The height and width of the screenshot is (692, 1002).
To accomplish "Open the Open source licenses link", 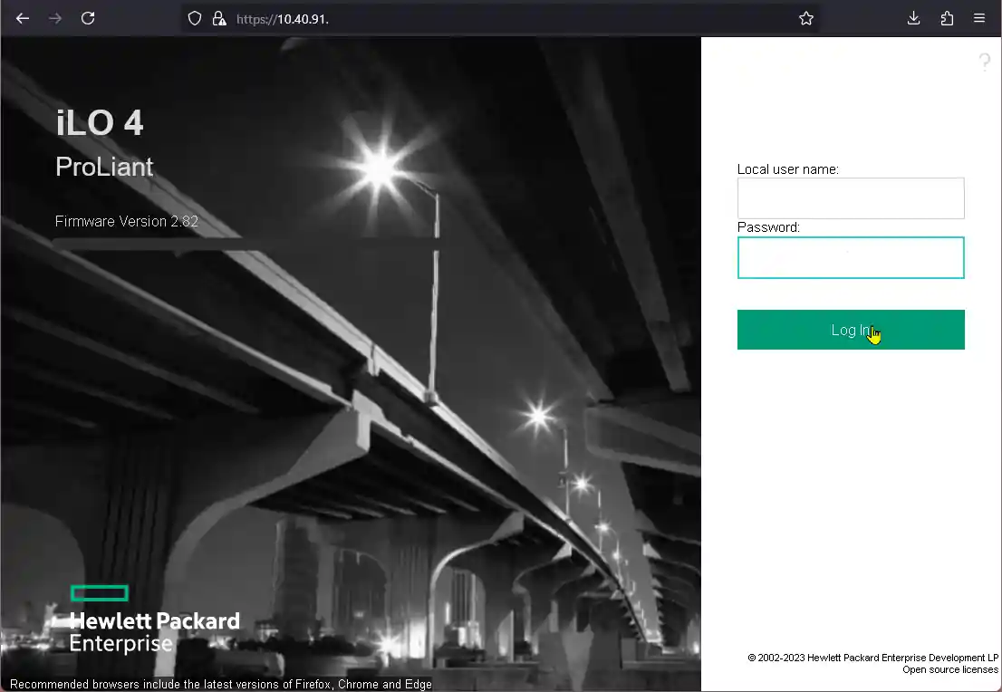I will tap(950, 669).
